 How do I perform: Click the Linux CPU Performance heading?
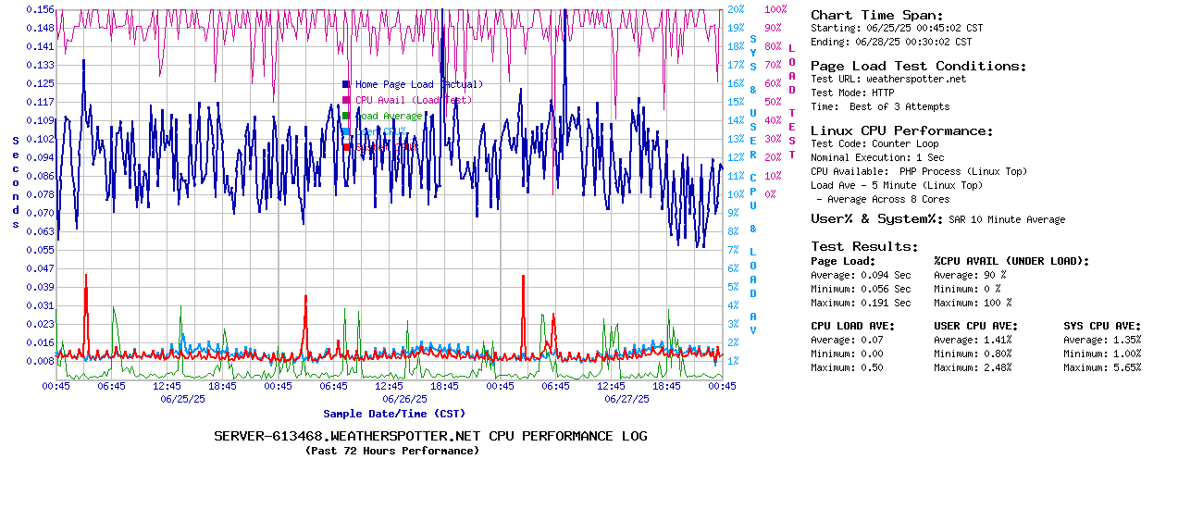(901, 131)
